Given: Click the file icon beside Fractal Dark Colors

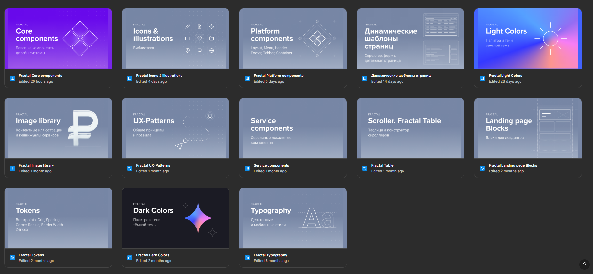Looking at the screenshot, I should pos(130,258).
